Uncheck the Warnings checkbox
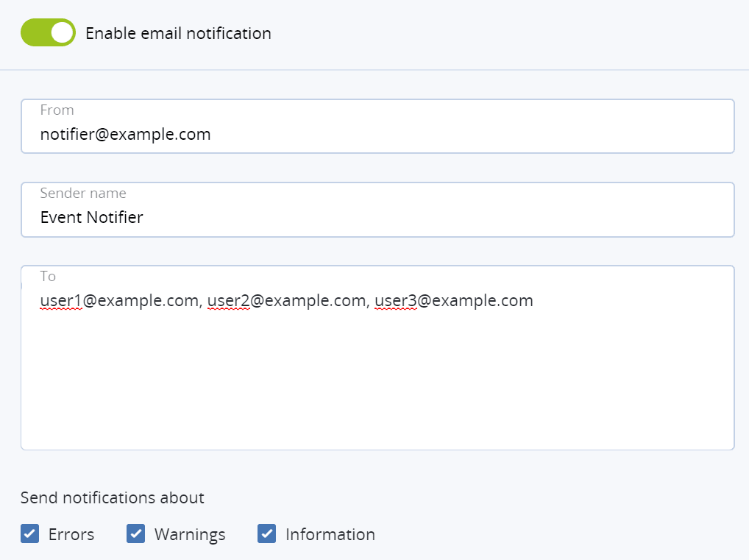 [x=135, y=534]
